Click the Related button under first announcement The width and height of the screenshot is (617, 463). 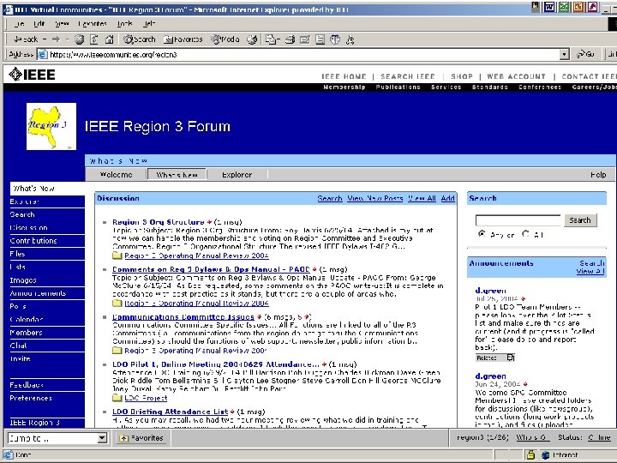point(495,358)
